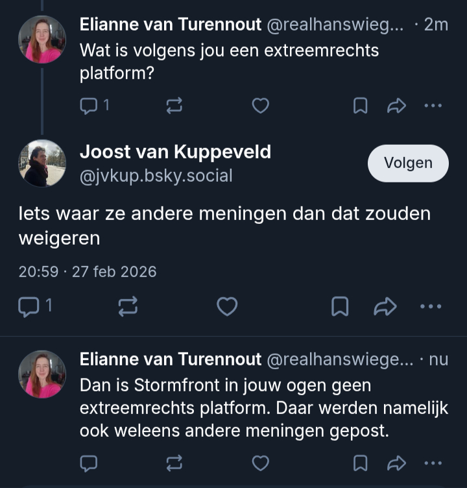
Task: Open more options on Joost's post
Action: [431, 306]
